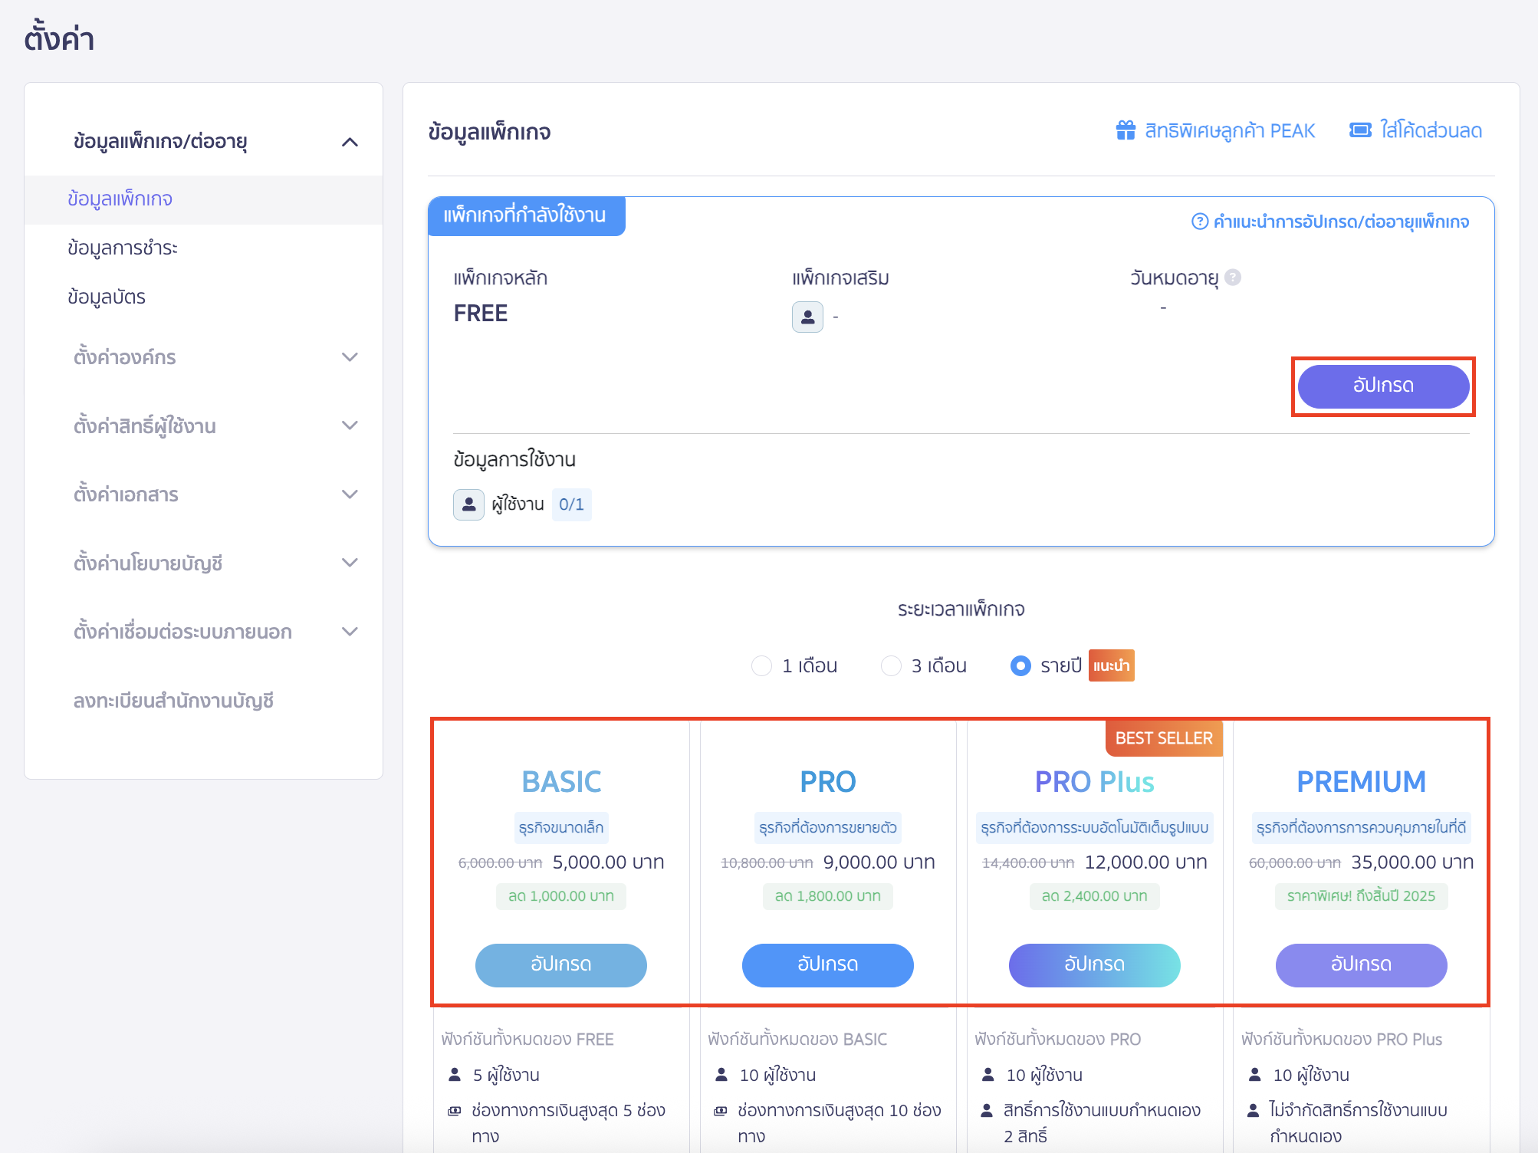
Task: Click the payment channel icon in BASIC features
Action: [453, 1109]
